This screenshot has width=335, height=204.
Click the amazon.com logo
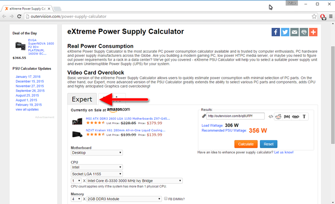[x=118, y=110]
